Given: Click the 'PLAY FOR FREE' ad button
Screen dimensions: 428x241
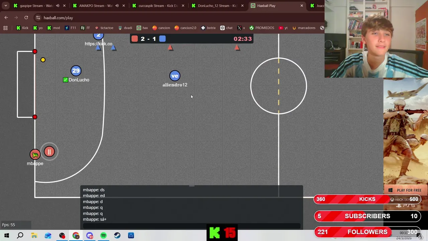Looking at the screenshot, I should click(406, 190).
